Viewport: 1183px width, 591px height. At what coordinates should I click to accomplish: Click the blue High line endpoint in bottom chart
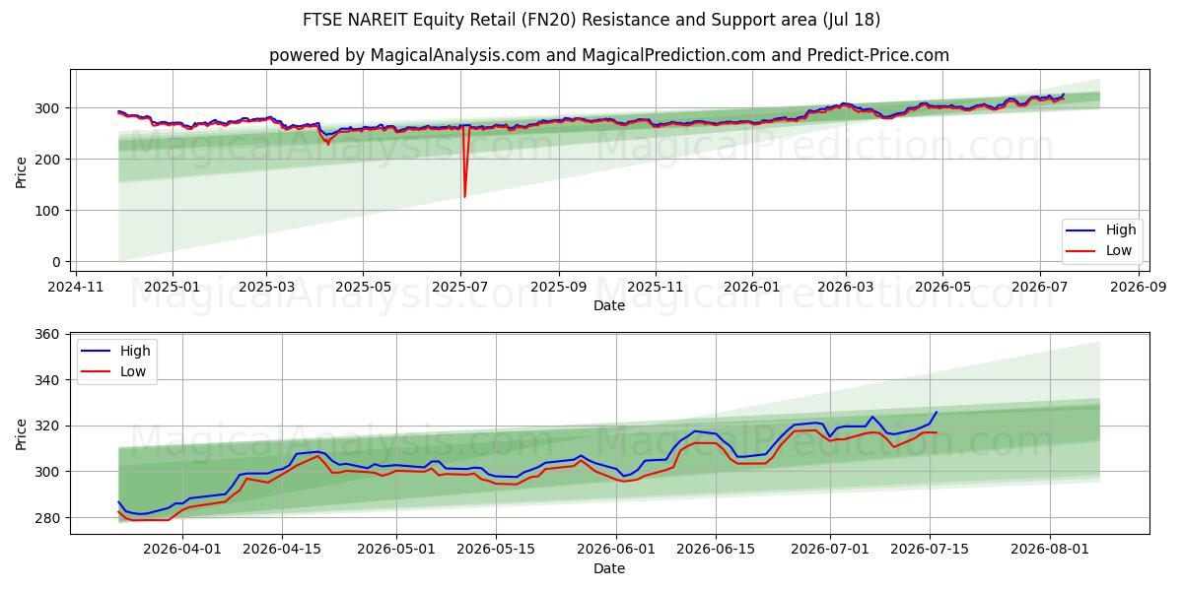pyautogui.click(x=937, y=412)
